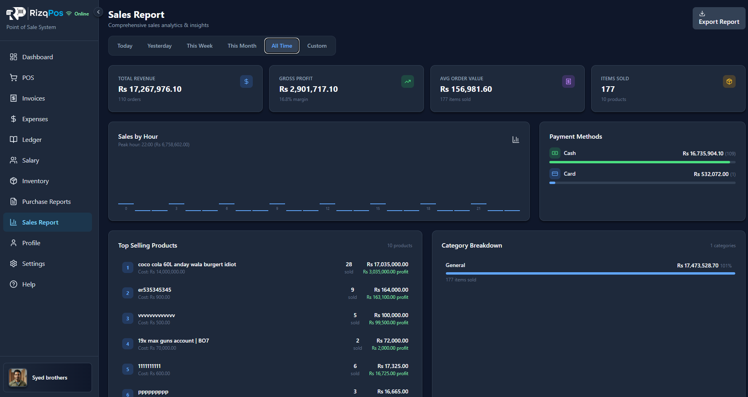The height and width of the screenshot is (397, 748).
Task: Open the Invoices section
Action: (33, 98)
